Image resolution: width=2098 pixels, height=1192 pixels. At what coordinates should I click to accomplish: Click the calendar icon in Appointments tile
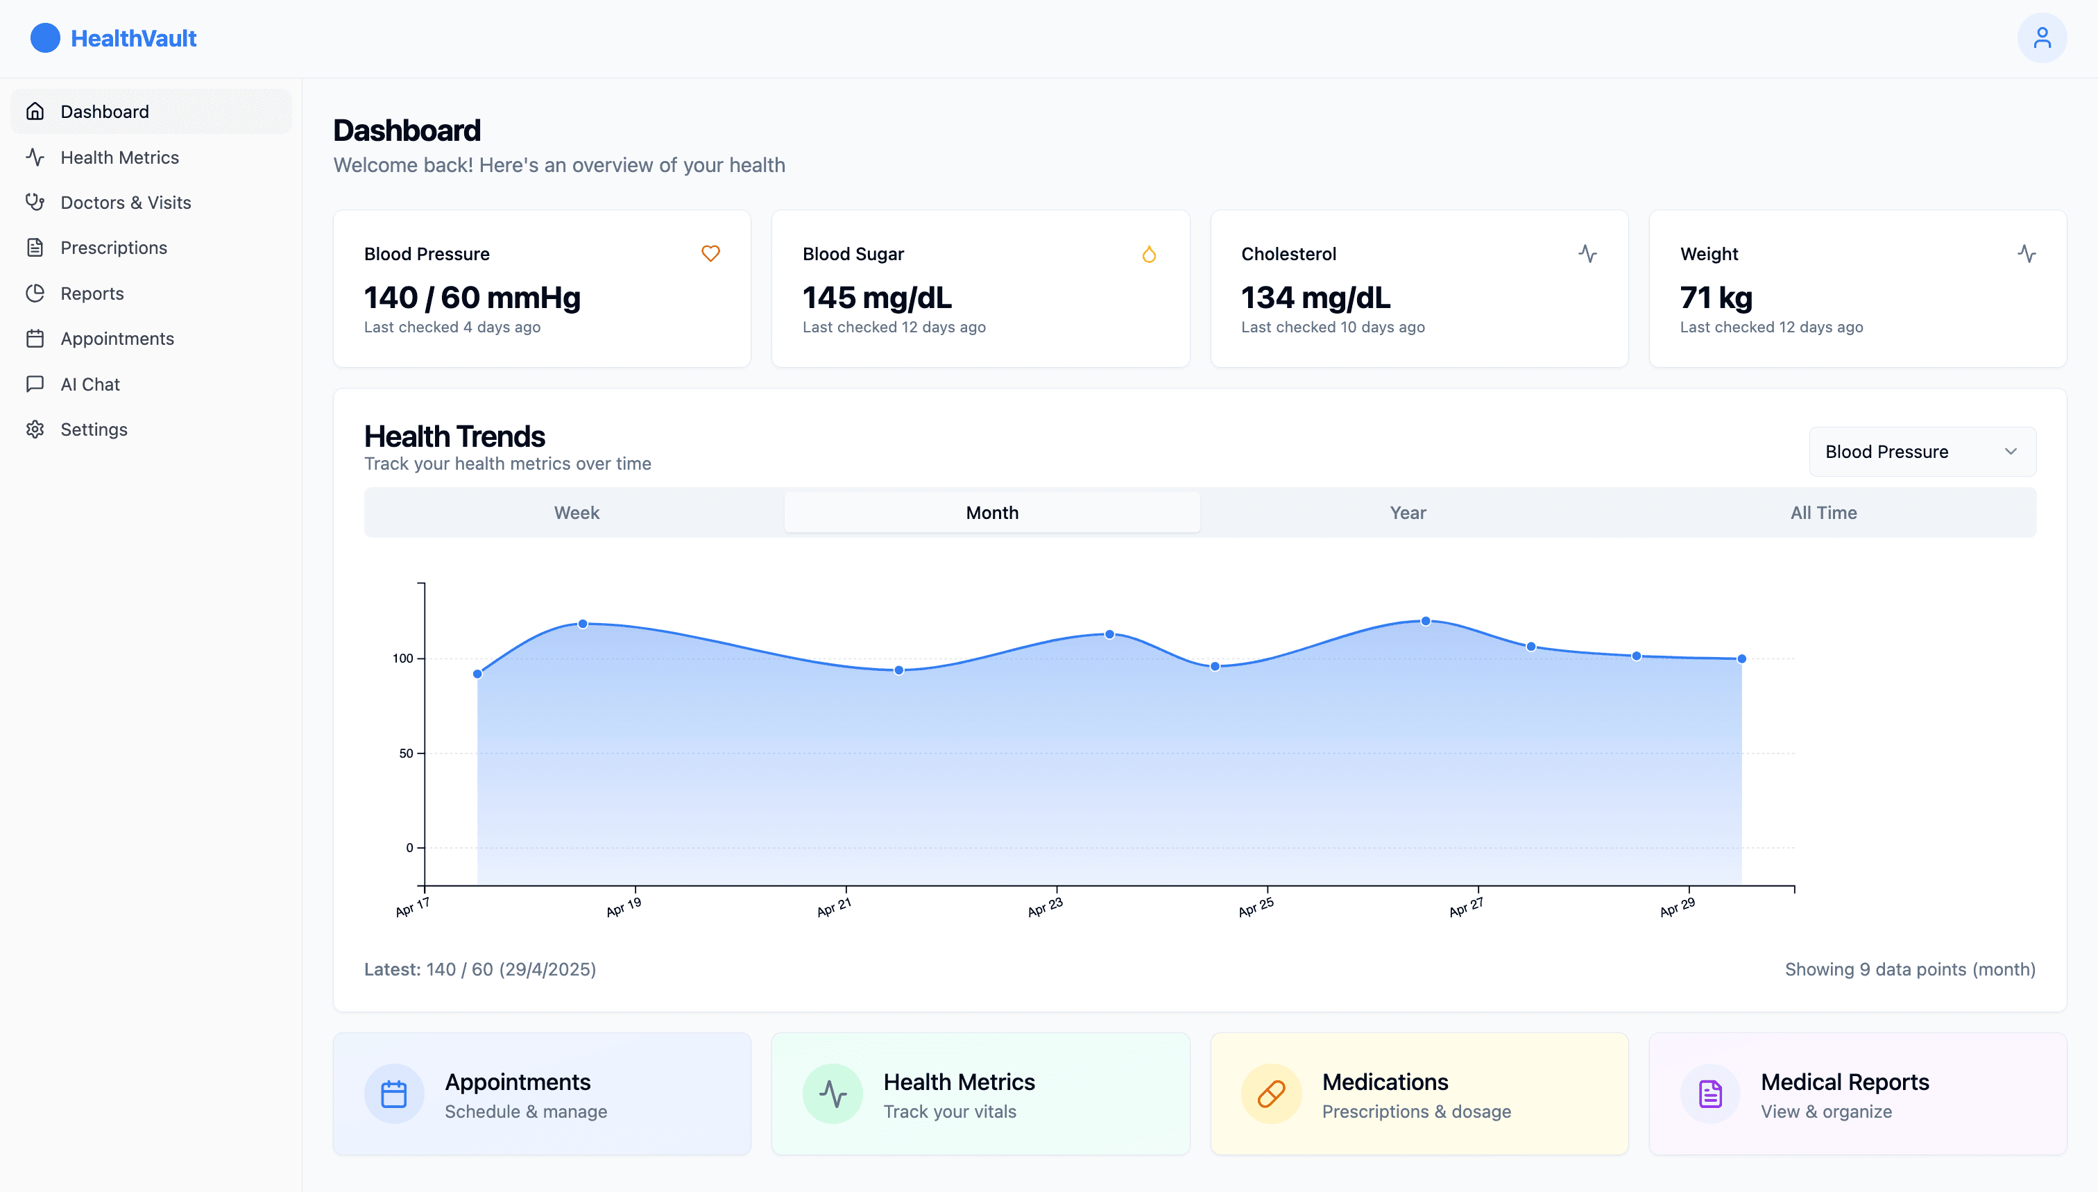click(394, 1093)
